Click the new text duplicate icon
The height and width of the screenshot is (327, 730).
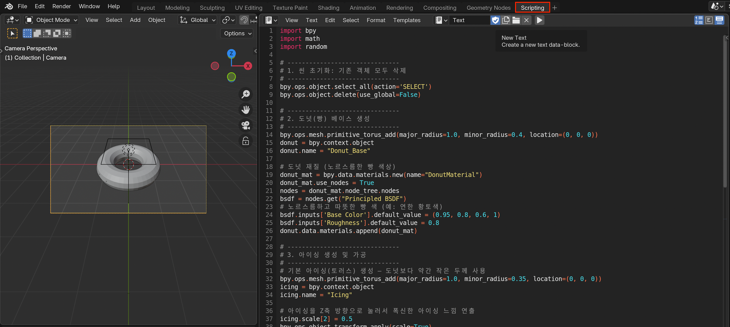point(506,20)
